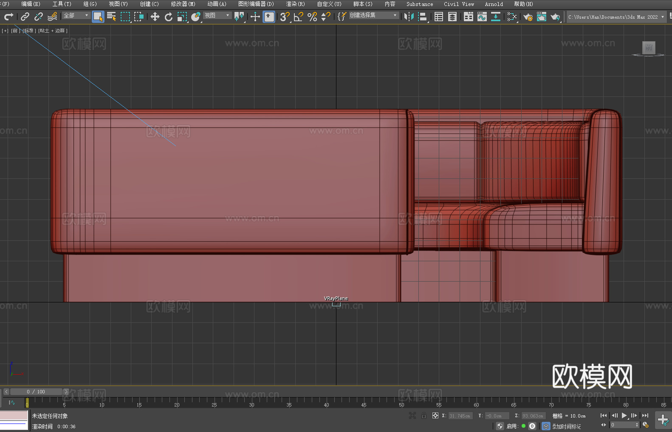The height and width of the screenshot is (432, 672).
Task: Open Render Setup teapot gear icon
Action: click(528, 17)
